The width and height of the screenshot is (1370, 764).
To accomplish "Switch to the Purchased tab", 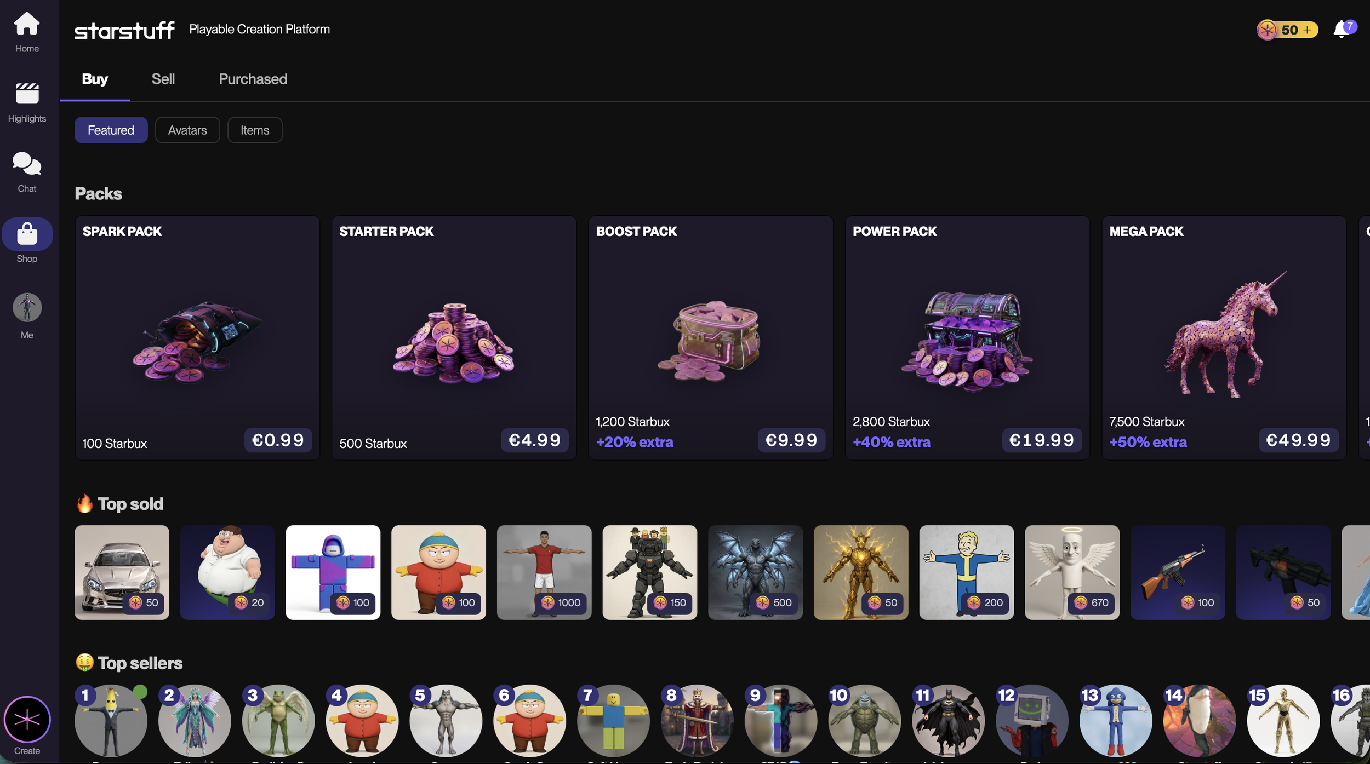I will [x=253, y=79].
